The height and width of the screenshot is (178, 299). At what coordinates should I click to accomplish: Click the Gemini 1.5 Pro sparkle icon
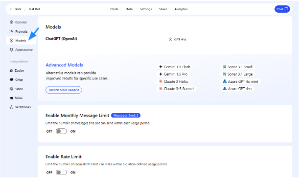(161, 74)
